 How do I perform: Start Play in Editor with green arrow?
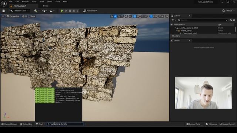coord(62,11)
